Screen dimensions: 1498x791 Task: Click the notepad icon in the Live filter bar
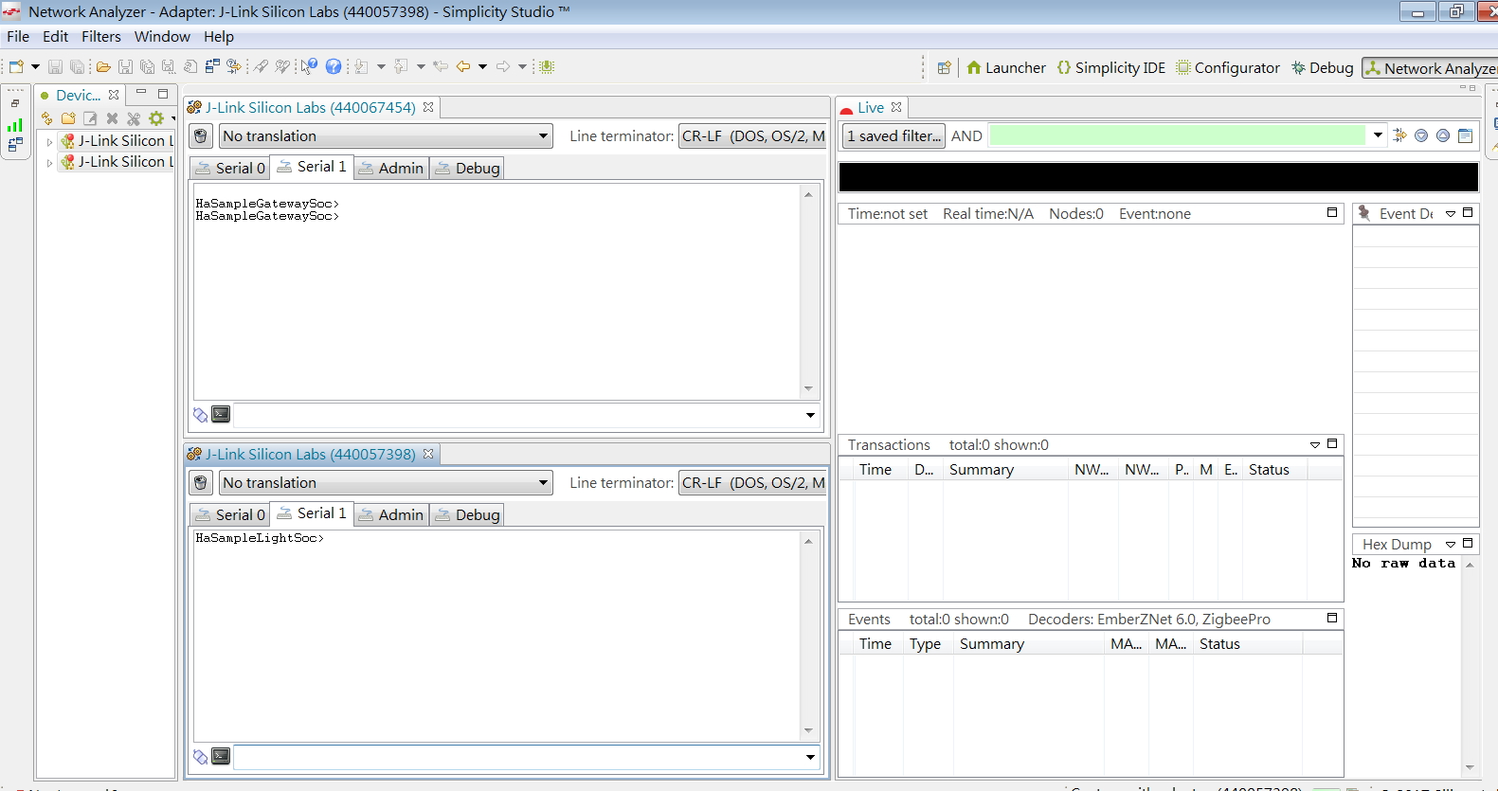pyautogui.click(x=1466, y=135)
